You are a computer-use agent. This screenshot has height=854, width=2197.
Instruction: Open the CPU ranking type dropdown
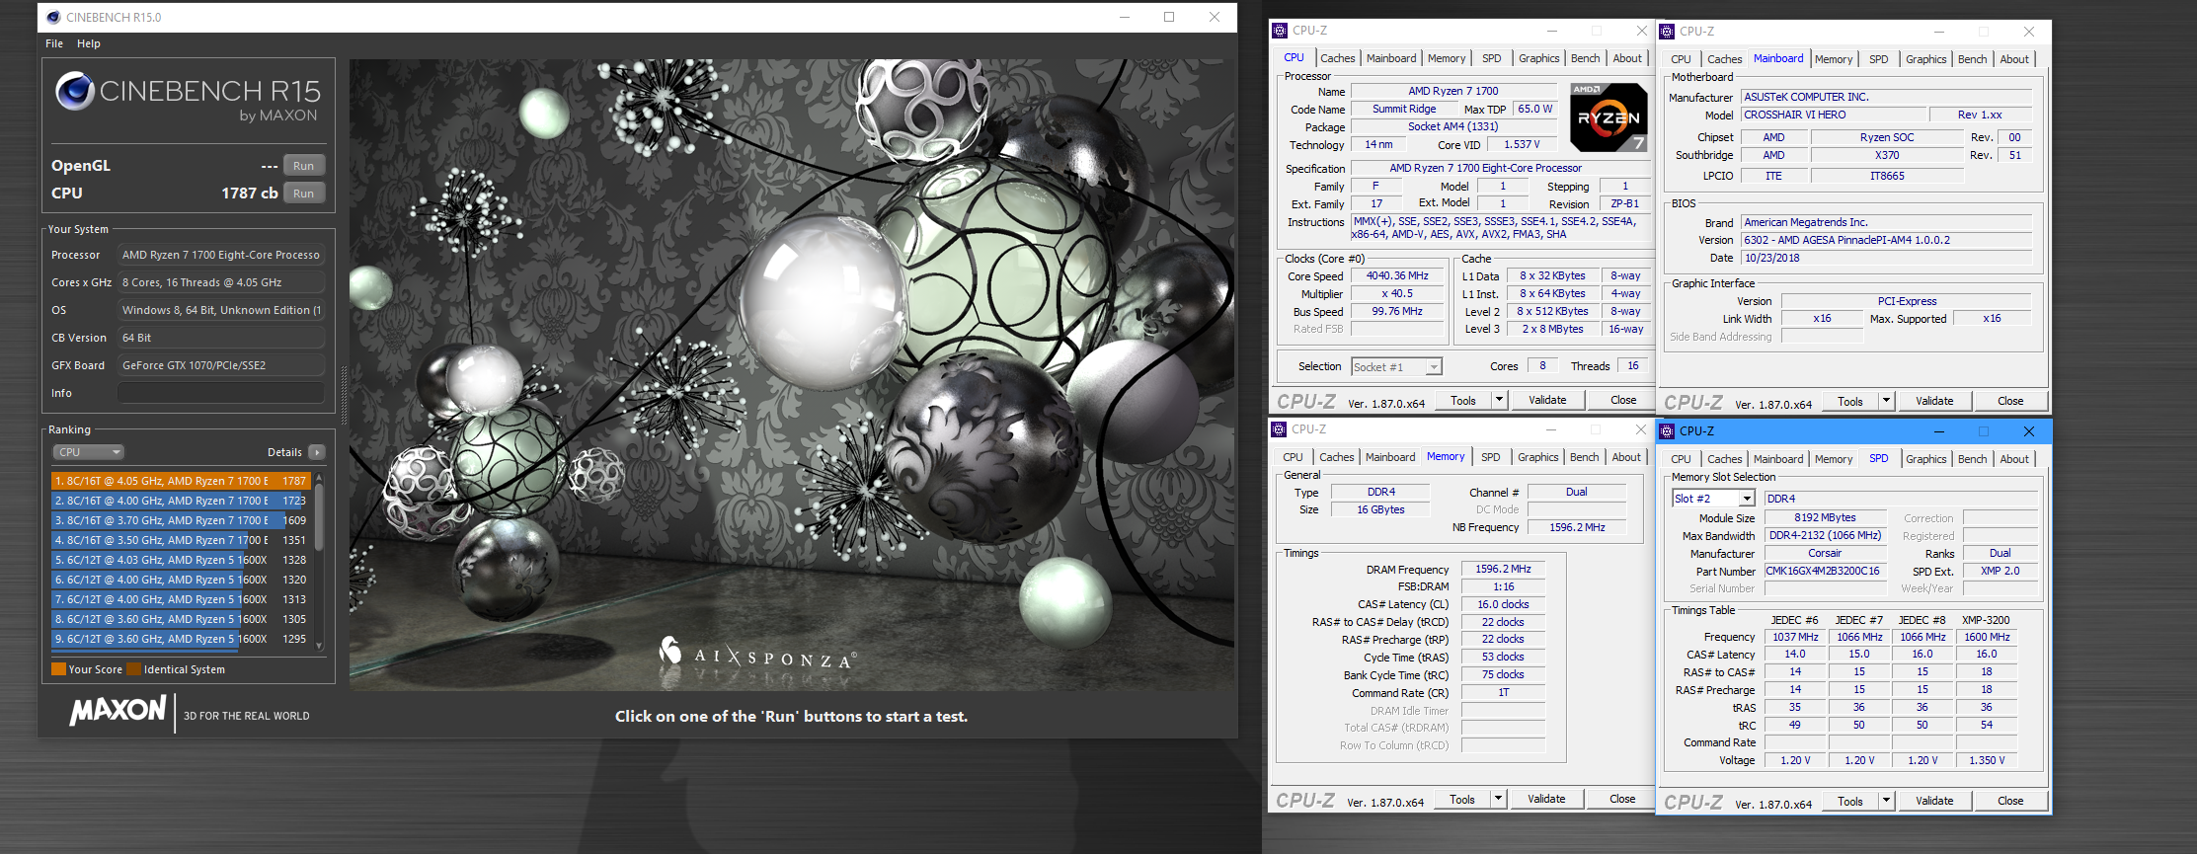(88, 452)
